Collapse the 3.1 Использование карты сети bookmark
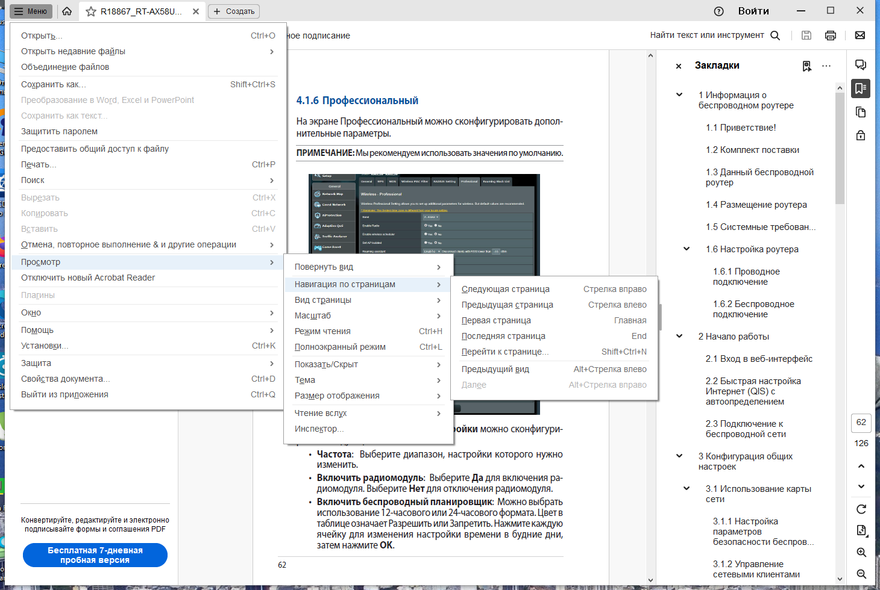 (x=687, y=488)
